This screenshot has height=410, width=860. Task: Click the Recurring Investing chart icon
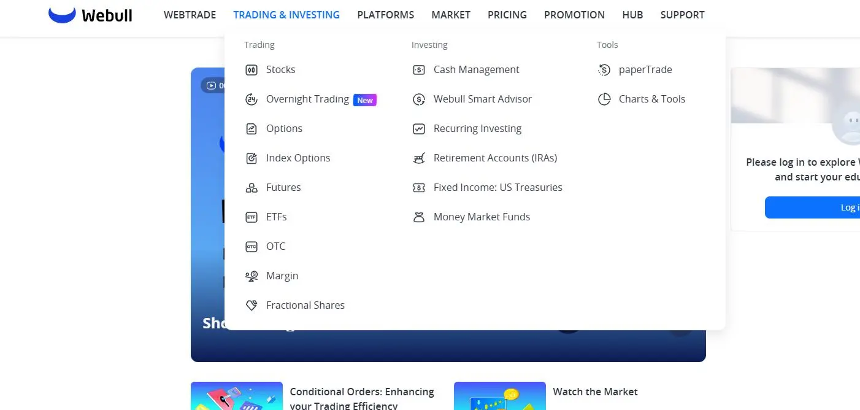point(419,129)
